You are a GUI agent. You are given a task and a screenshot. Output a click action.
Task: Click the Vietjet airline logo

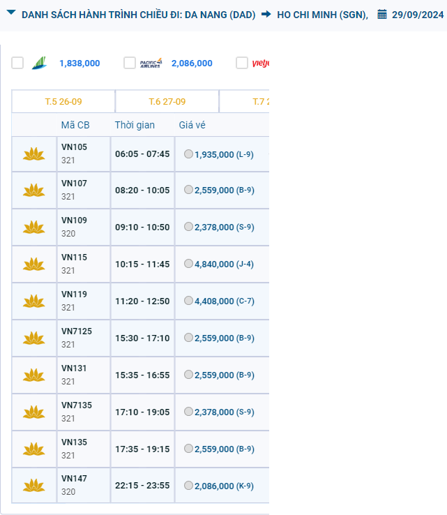click(x=260, y=63)
